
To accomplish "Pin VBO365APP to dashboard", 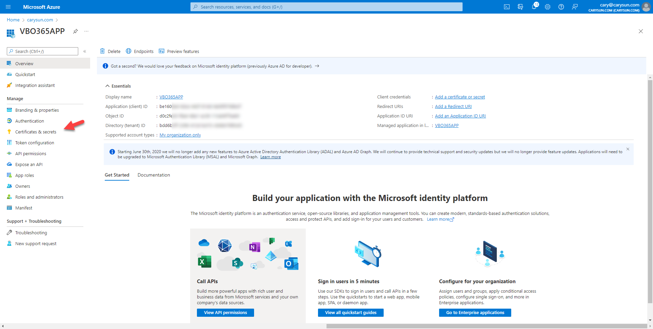I will tap(76, 31).
